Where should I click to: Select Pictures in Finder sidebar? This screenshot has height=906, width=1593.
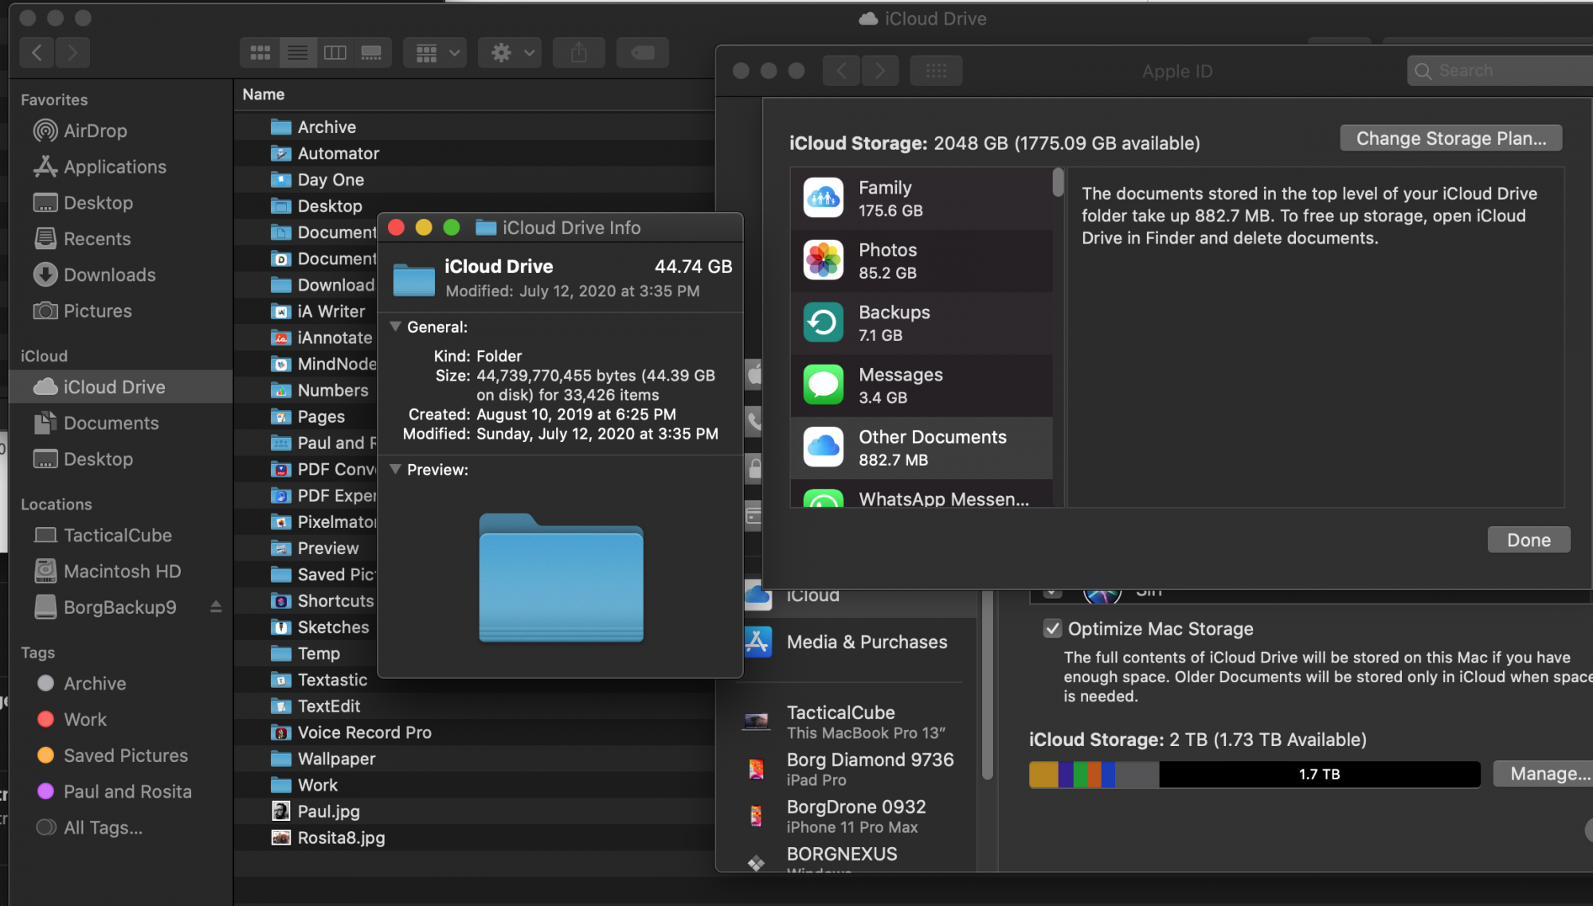point(83,310)
